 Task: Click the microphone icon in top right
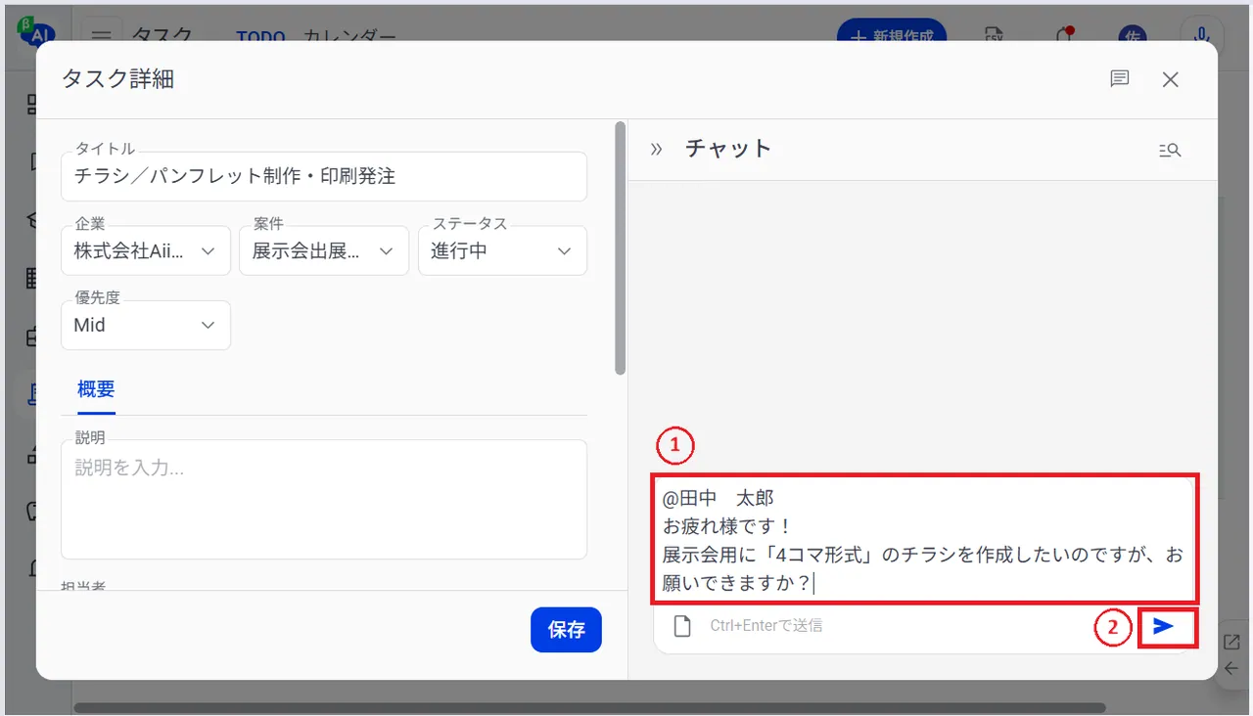pyautogui.click(x=1201, y=33)
